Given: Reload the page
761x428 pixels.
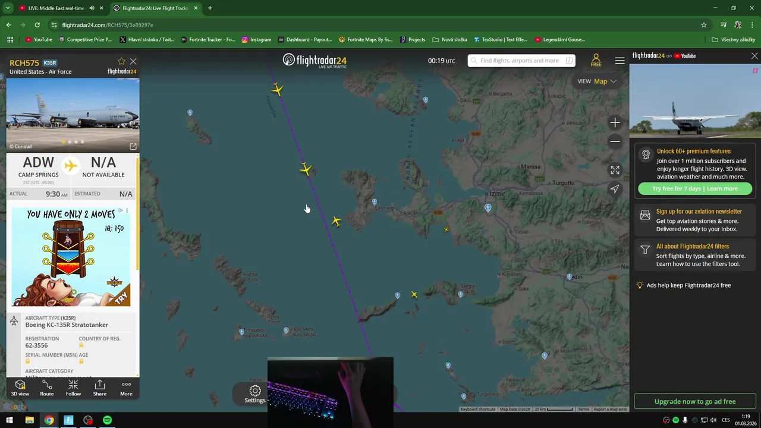Looking at the screenshot, I should 37,25.
